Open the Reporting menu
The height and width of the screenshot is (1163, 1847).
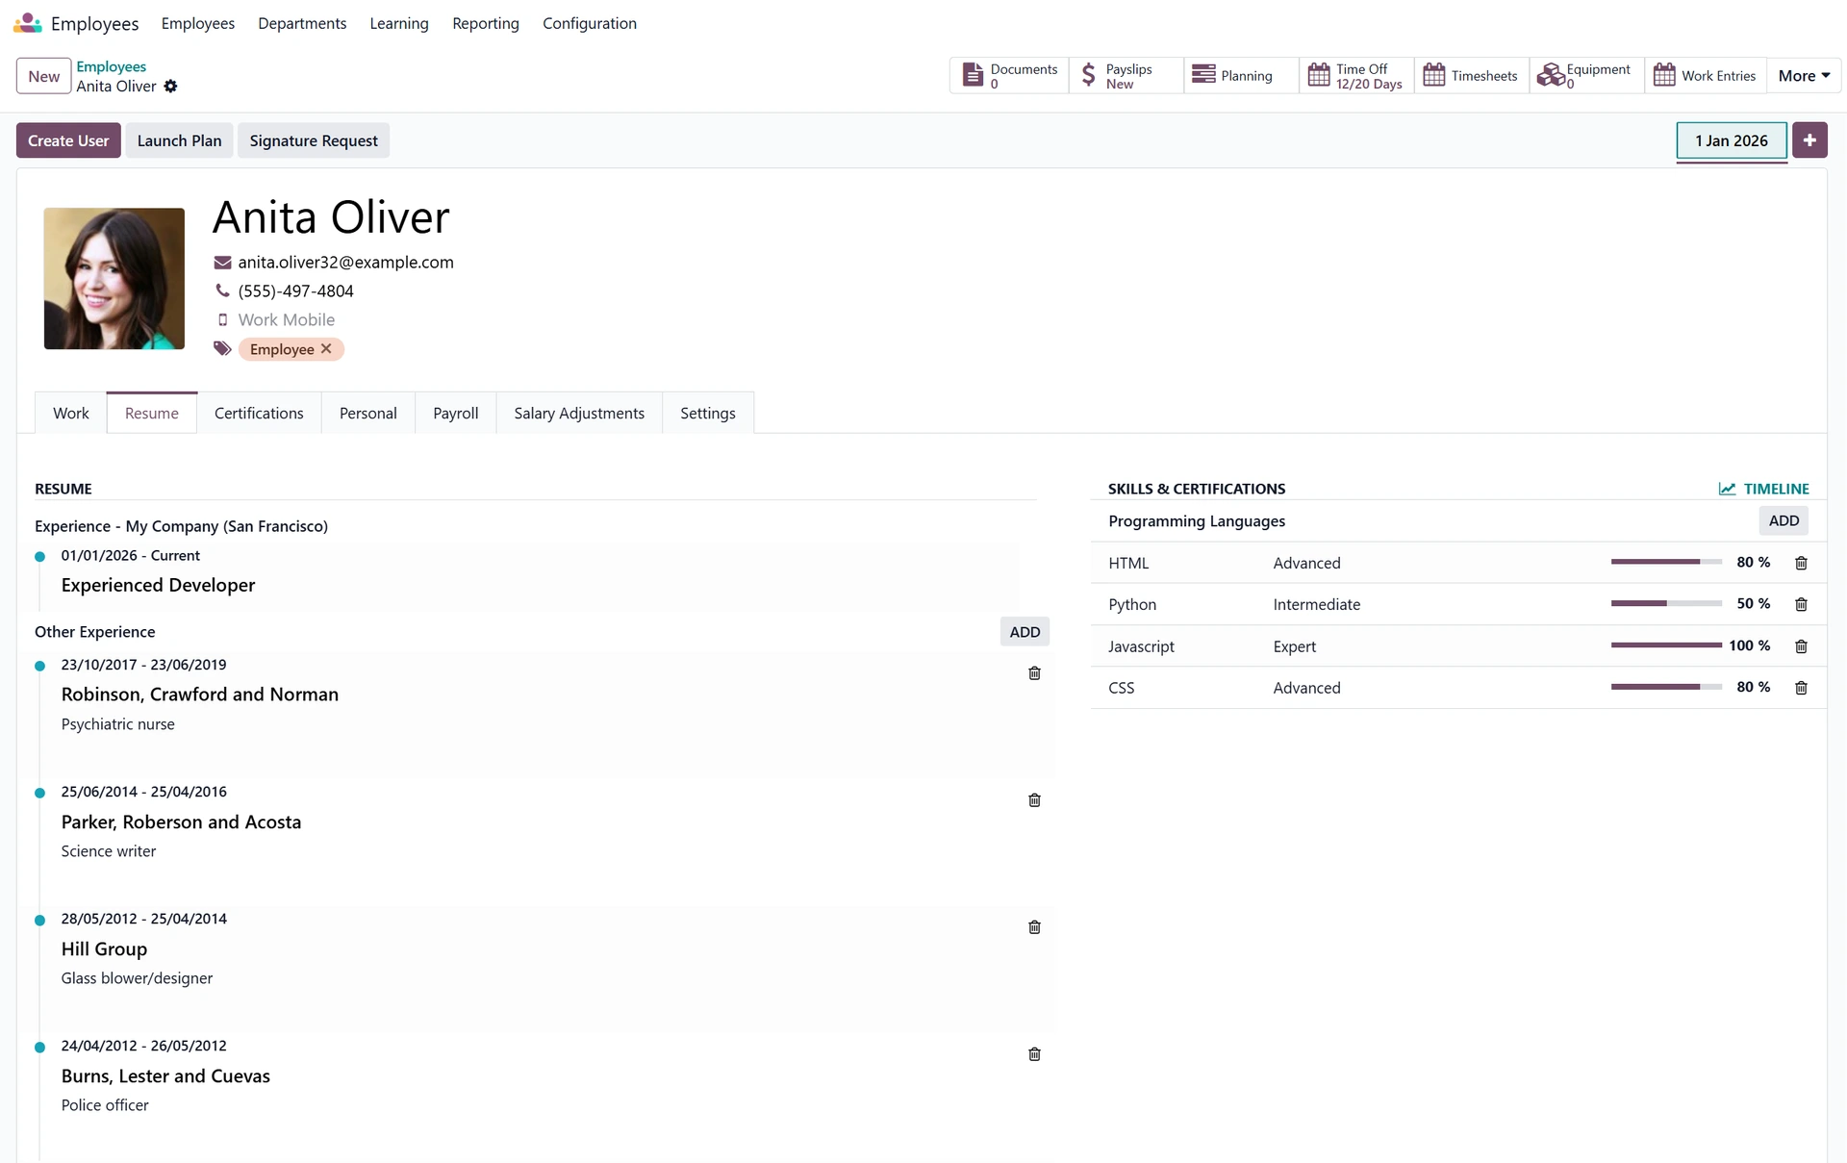[x=486, y=23]
